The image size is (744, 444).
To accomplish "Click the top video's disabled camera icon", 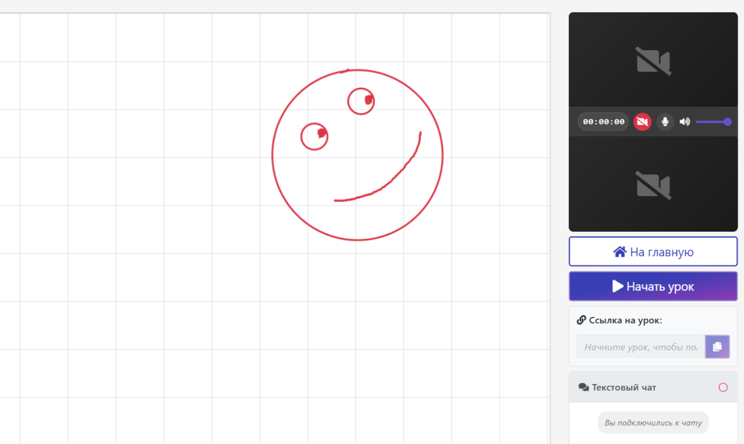I will pos(653,61).
